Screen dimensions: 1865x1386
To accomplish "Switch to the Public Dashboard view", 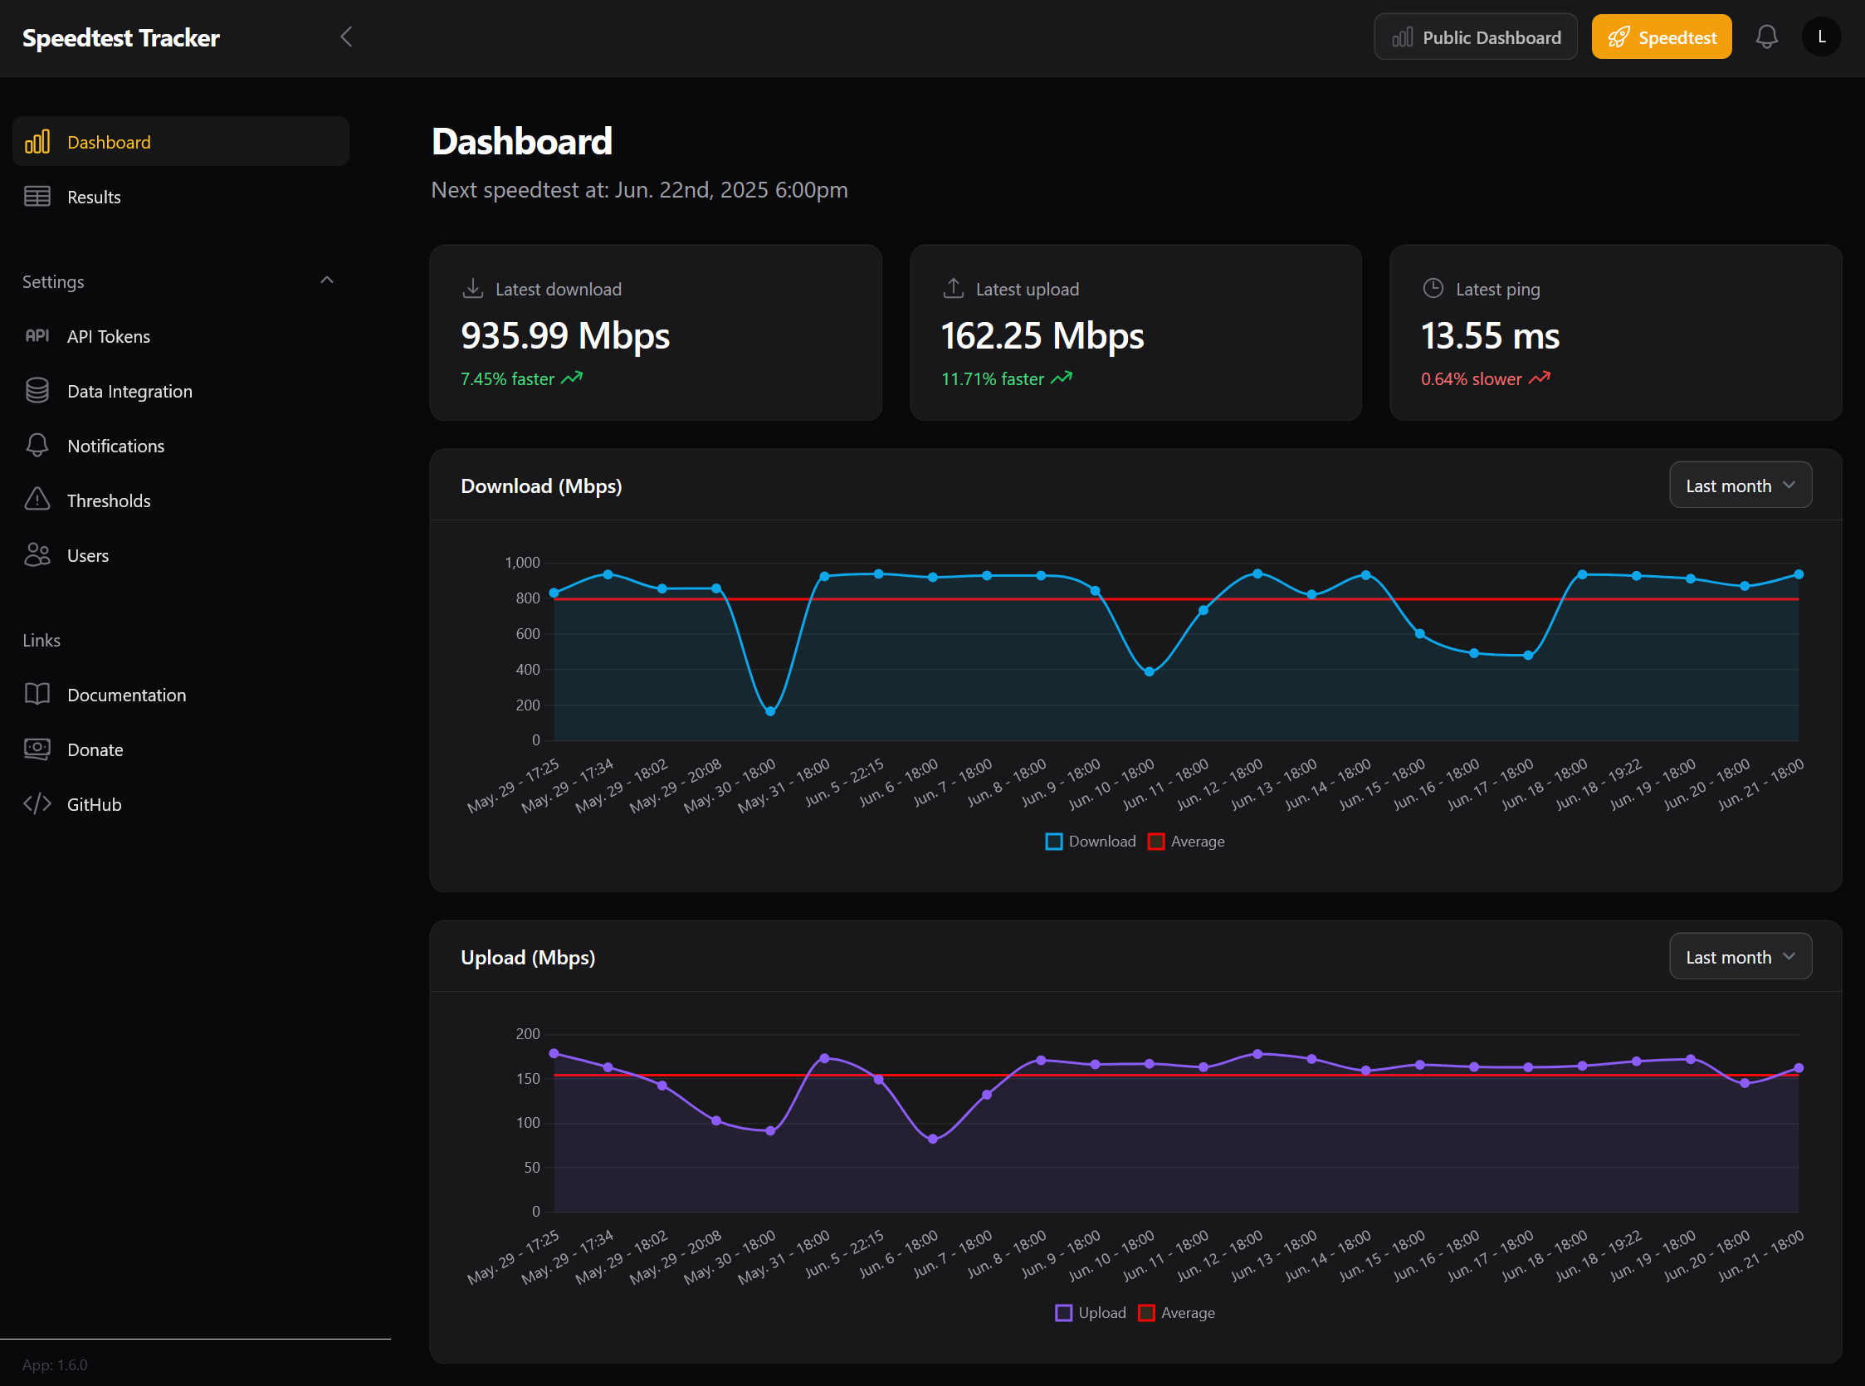I will (x=1475, y=36).
